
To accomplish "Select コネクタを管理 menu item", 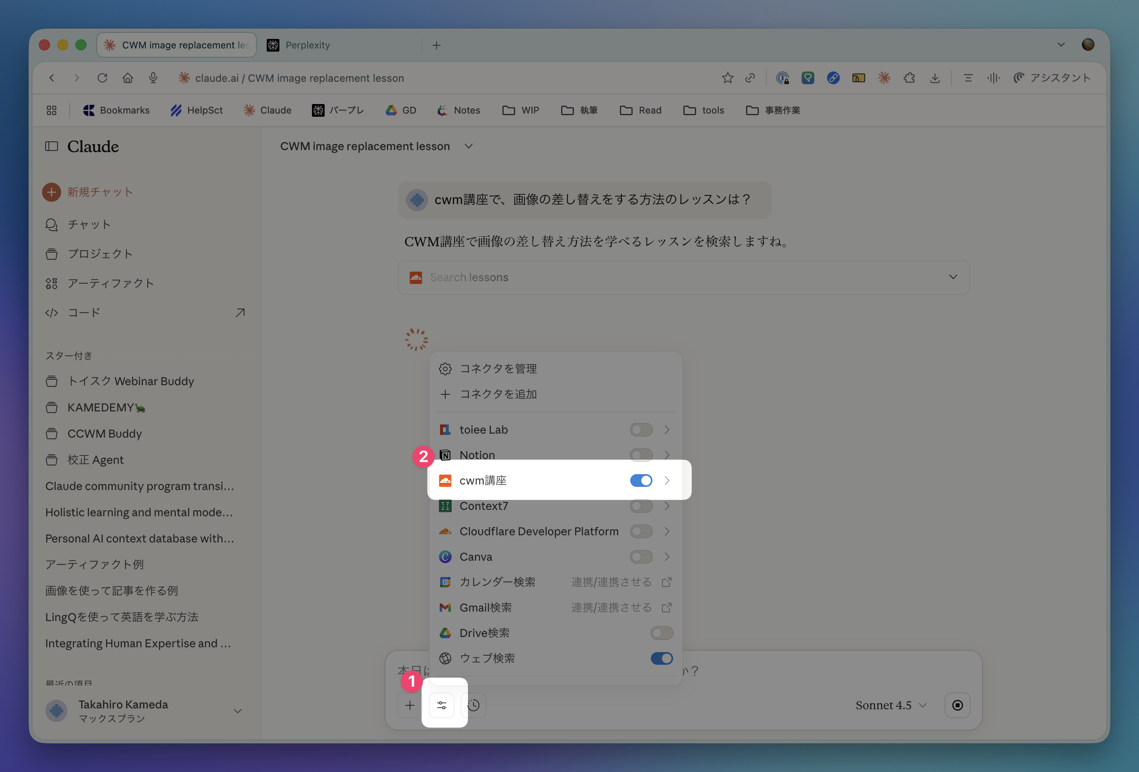I will point(497,369).
